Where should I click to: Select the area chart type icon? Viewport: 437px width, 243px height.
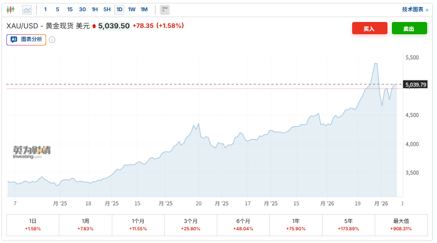(27, 9)
